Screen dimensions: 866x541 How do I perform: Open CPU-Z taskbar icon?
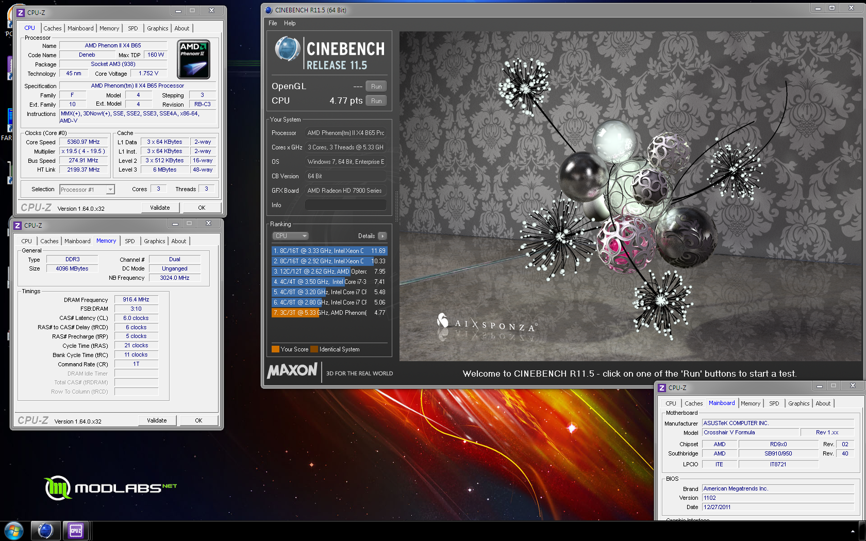tap(76, 531)
